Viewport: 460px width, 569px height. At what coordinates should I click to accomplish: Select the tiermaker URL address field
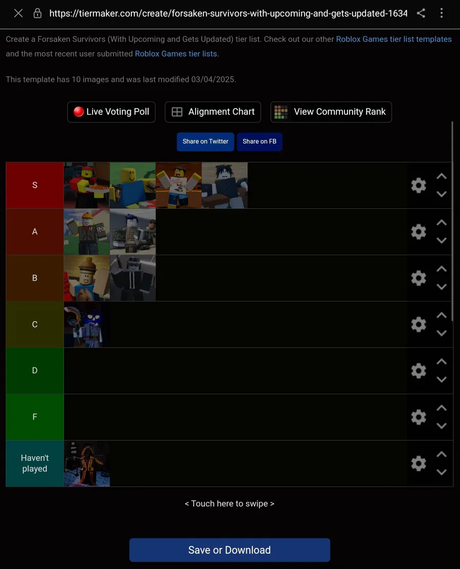pos(228,13)
